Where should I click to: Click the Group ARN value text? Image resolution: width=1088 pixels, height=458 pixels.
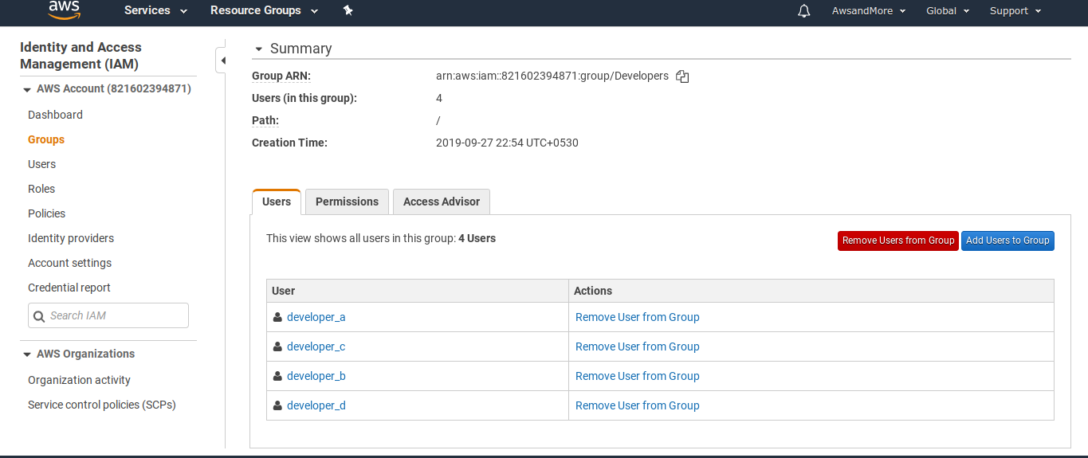click(x=552, y=76)
